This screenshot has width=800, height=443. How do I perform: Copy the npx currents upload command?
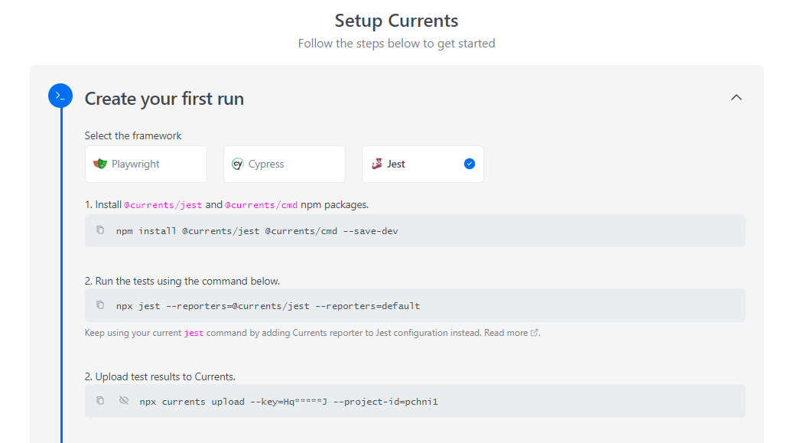click(x=100, y=401)
